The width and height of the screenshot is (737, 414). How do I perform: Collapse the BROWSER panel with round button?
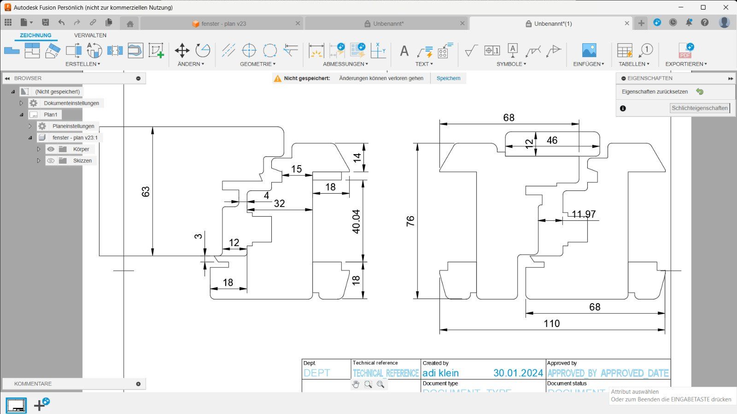(138, 78)
